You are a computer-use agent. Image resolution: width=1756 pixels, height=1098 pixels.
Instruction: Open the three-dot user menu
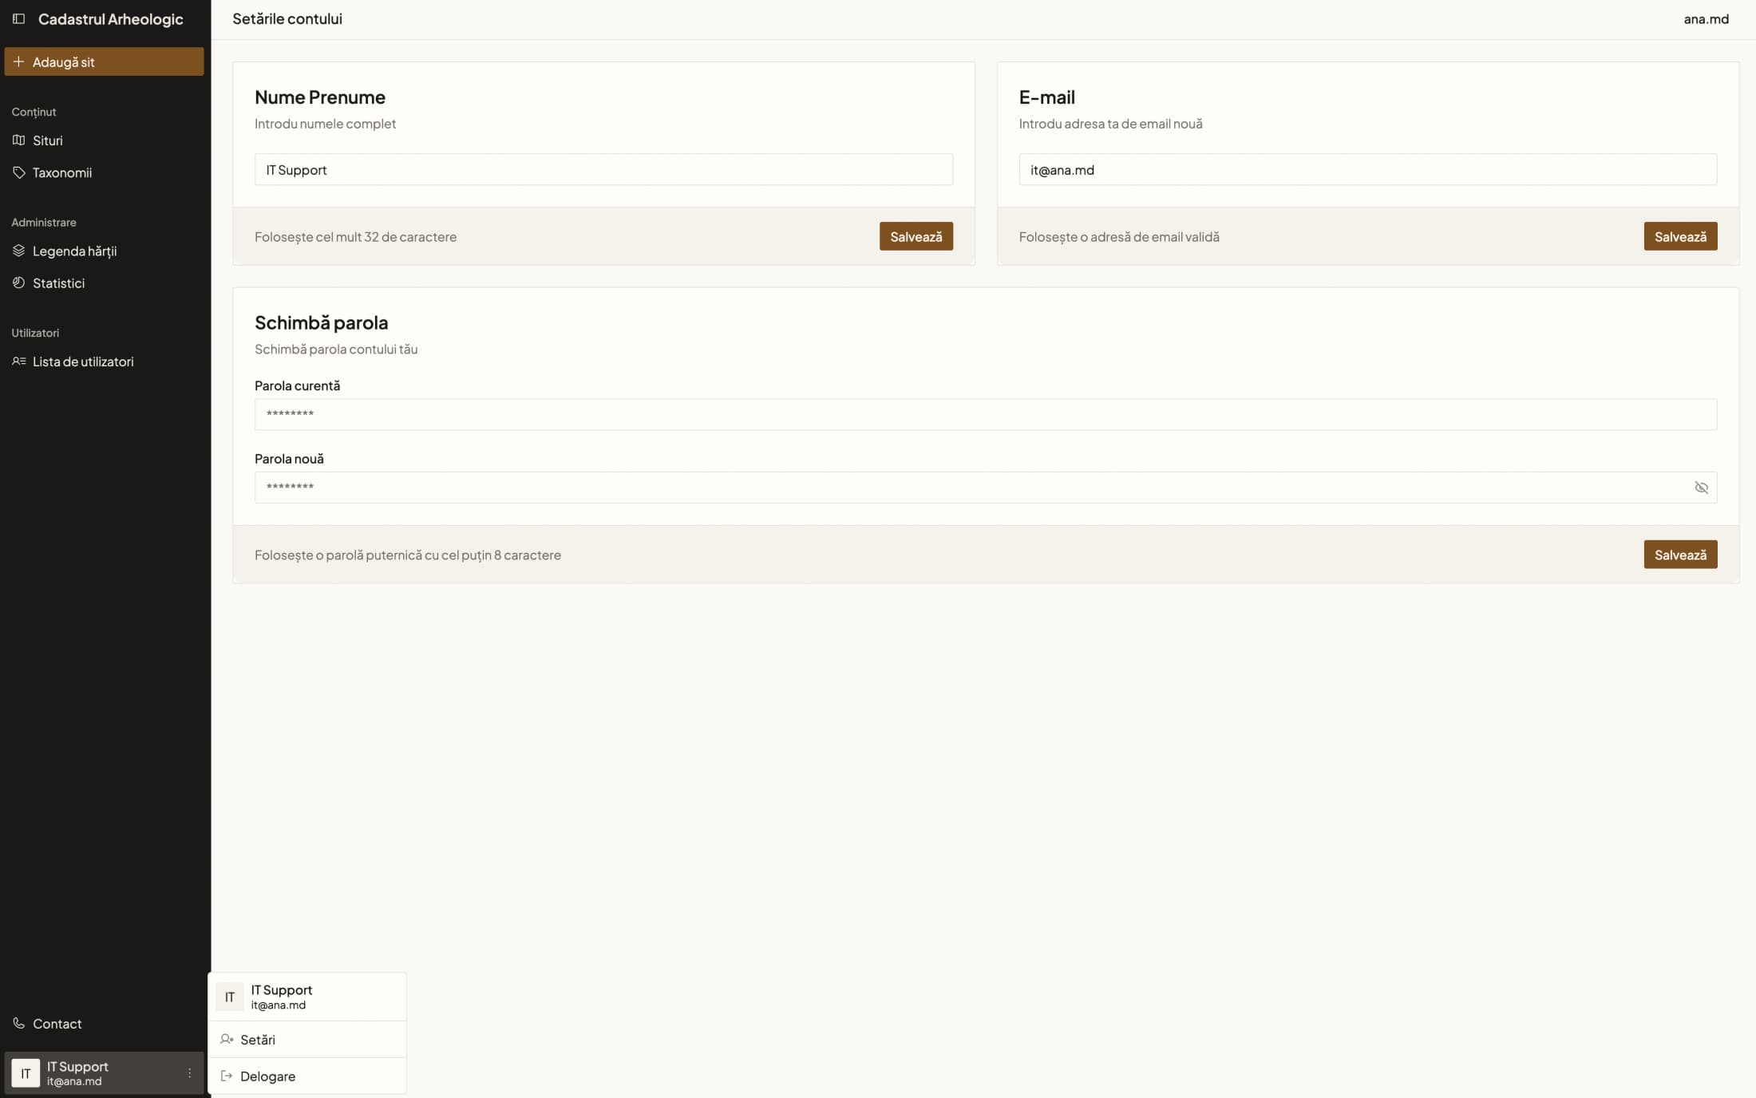[x=189, y=1073]
